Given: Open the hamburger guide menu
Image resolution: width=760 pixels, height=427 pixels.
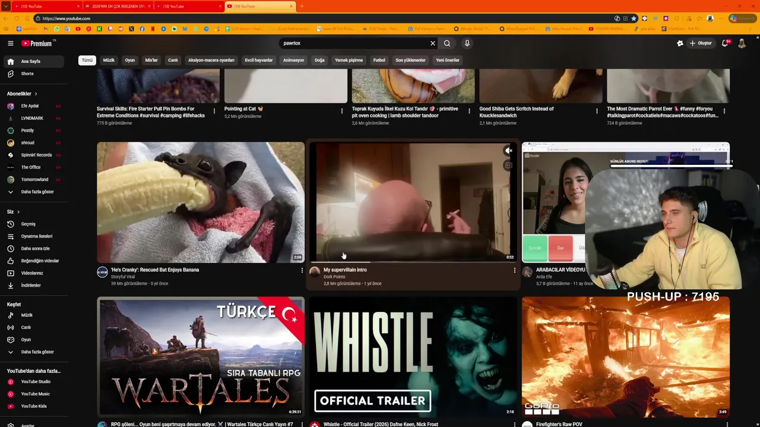Looking at the screenshot, I should (x=10, y=43).
